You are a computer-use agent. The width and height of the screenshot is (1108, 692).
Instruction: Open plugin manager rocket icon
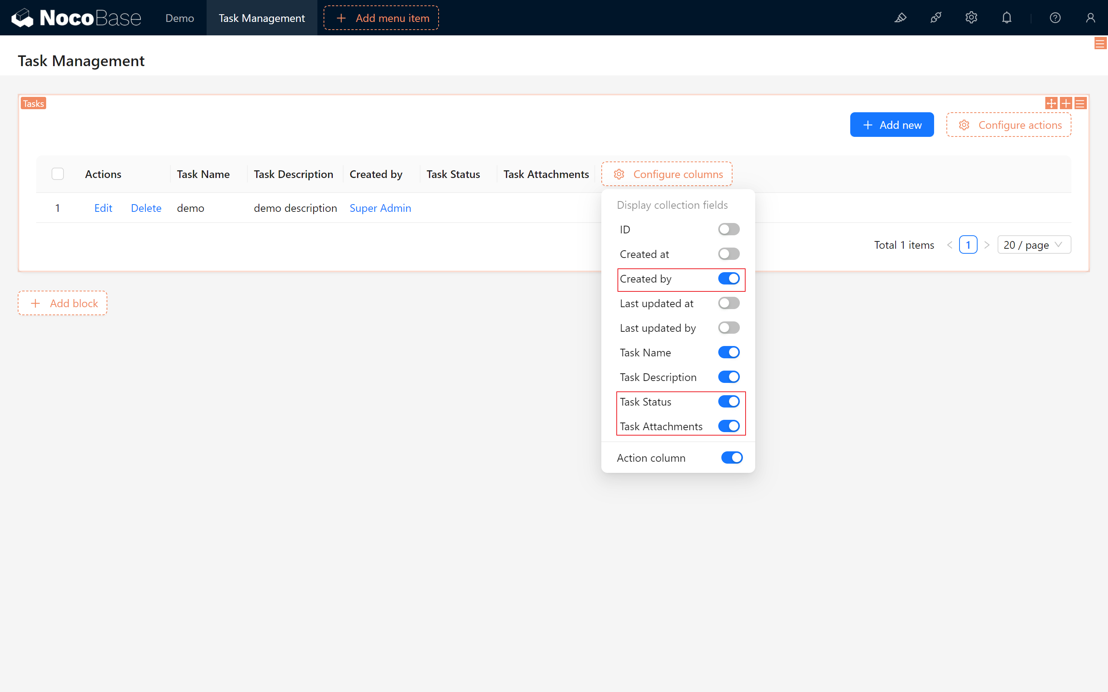(x=936, y=18)
